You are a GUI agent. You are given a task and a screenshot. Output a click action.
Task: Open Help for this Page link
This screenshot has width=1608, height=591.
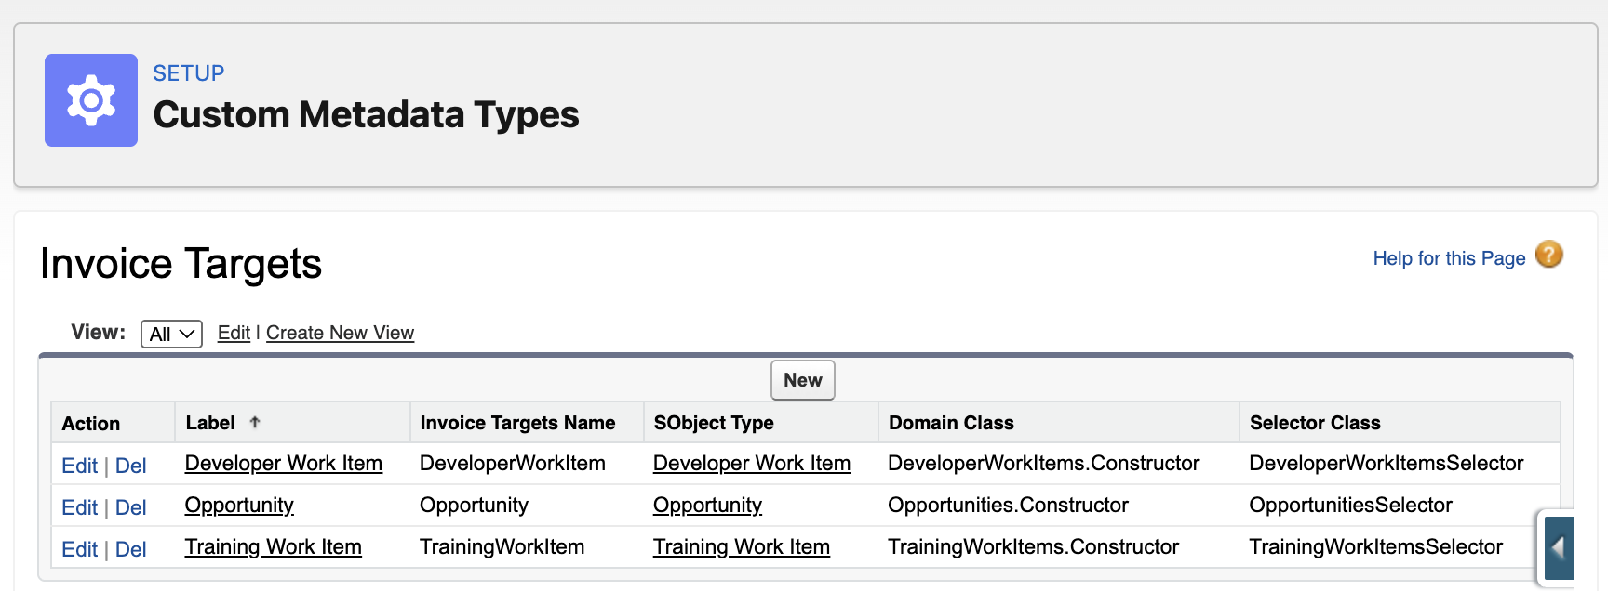point(1448,258)
